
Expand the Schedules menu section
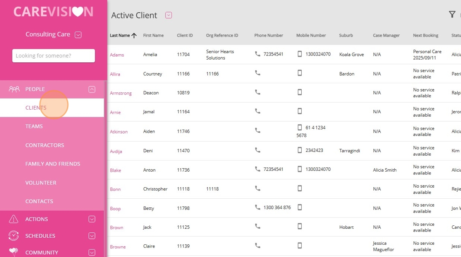(x=92, y=236)
